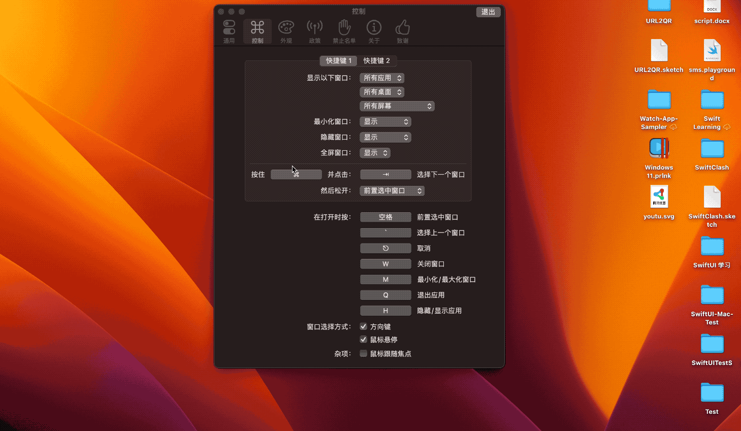Image resolution: width=741 pixels, height=431 pixels.
Task: Click the 按住 modifier key input field
Action: click(296, 174)
